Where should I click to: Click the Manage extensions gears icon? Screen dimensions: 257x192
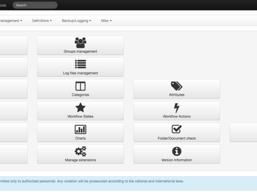(x=81, y=151)
